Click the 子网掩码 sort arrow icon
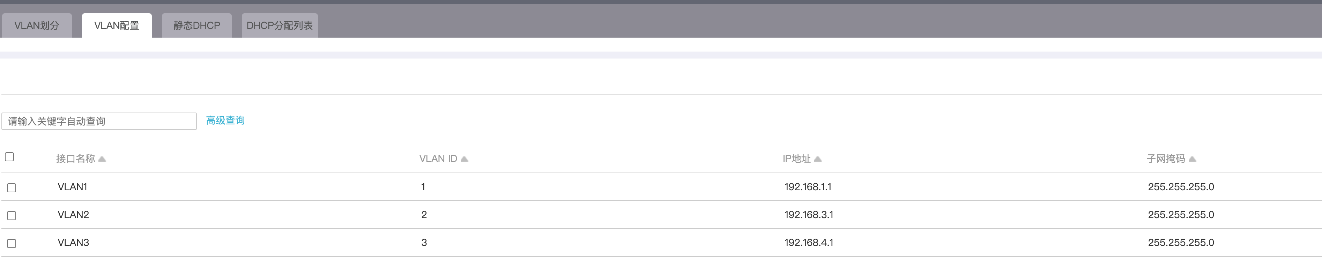The width and height of the screenshot is (1322, 262). 1192,160
